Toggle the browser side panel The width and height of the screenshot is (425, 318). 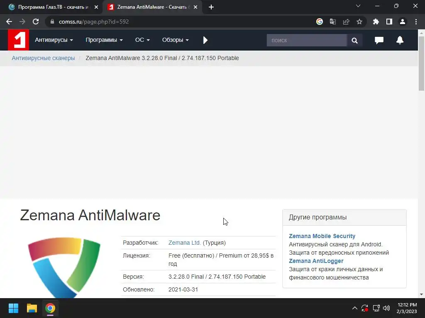click(x=389, y=22)
